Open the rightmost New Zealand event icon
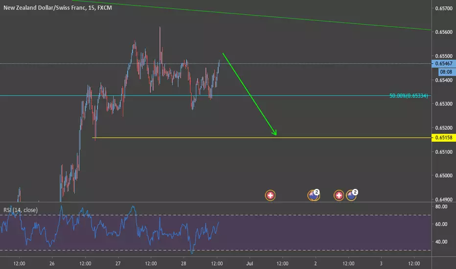 coord(352,195)
